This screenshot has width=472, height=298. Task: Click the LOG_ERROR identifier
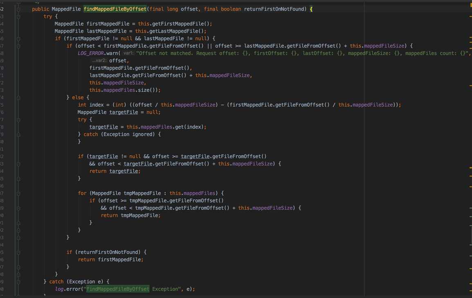point(91,53)
